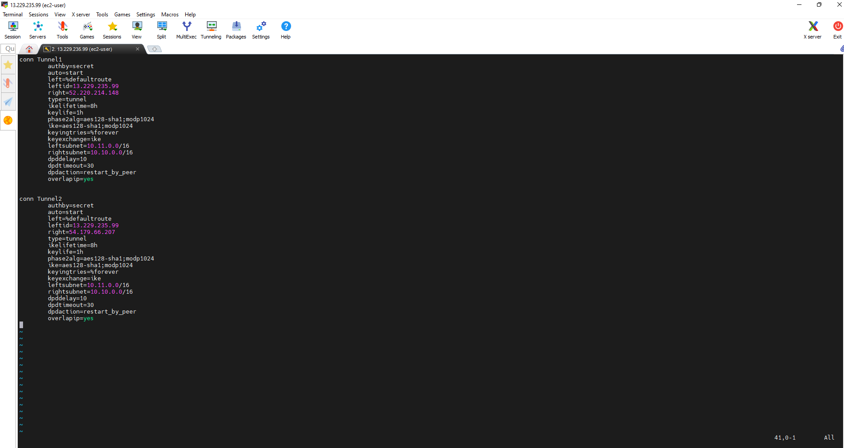The height and width of the screenshot is (448, 844).
Task: Focus the Quick connect search field
Action: tap(9, 49)
